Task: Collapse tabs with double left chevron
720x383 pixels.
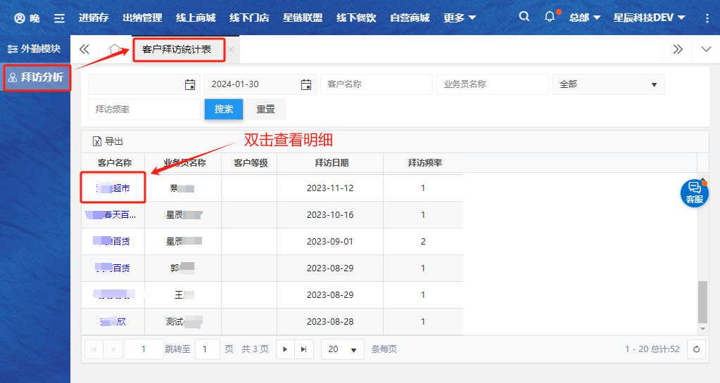Action: [x=84, y=49]
